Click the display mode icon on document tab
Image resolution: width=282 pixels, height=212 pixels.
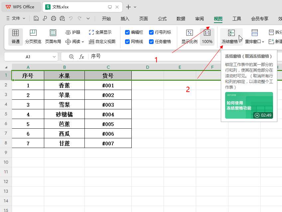(x=110, y=7)
